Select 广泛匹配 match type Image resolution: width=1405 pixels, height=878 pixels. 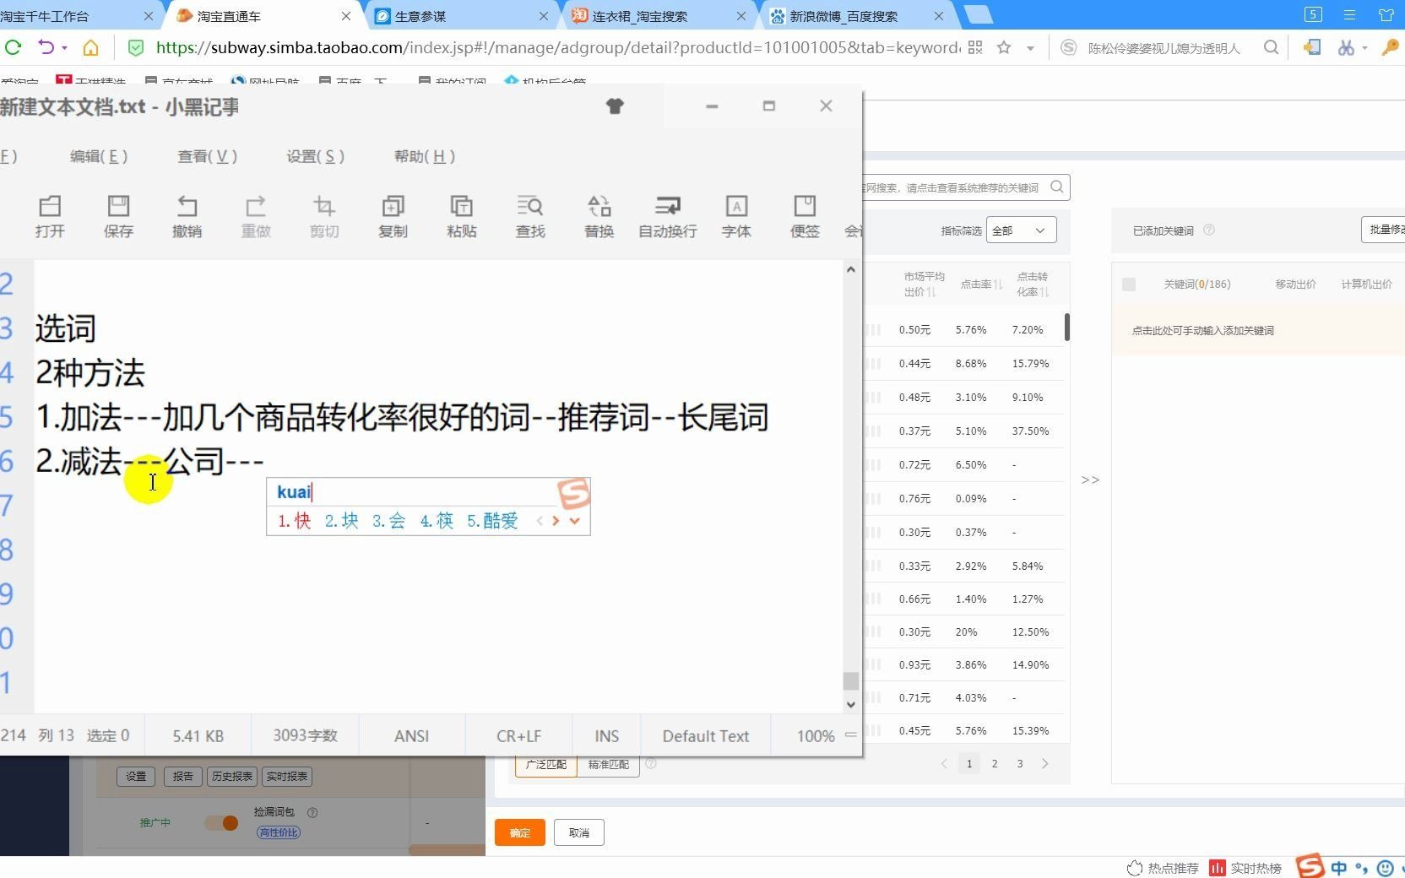pos(546,764)
